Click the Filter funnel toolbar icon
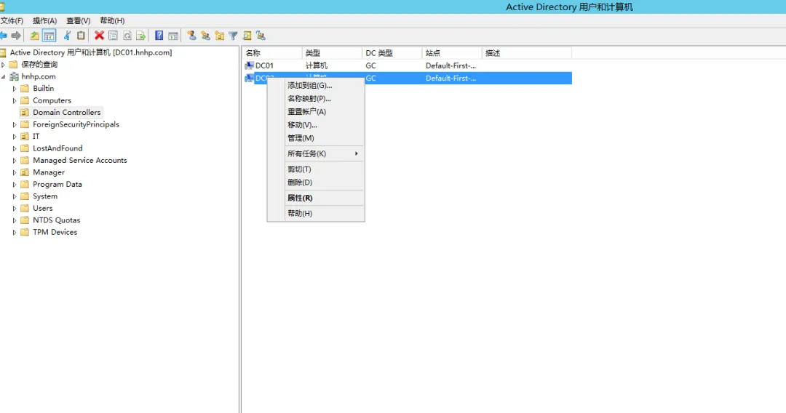The height and width of the screenshot is (413, 786). coord(233,36)
